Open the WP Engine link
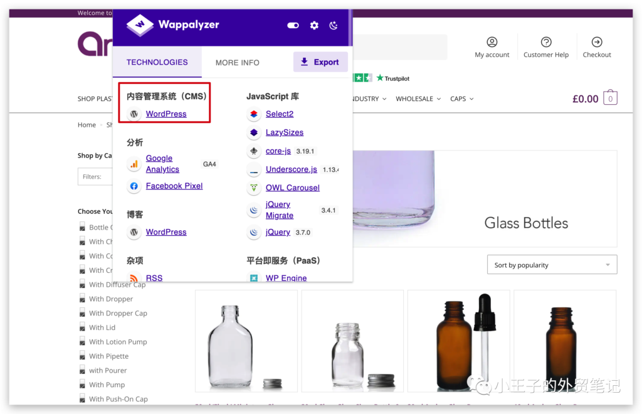Image resolution: width=642 pixels, height=414 pixels. pyautogui.click(x=286, y=278)
